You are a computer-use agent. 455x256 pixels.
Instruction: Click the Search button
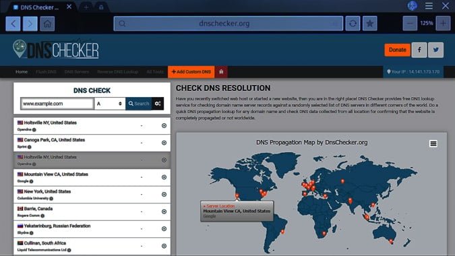click(139, 104)
